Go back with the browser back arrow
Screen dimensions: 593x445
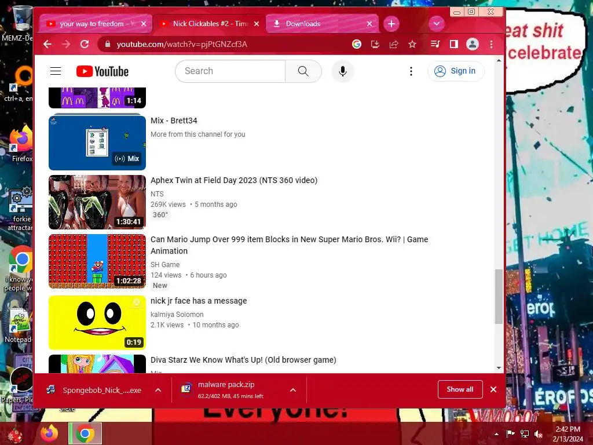[47, 44]
